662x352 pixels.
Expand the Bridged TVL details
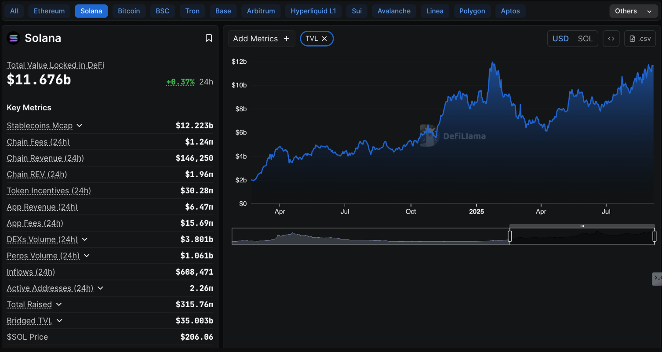(x=59, y=321)
